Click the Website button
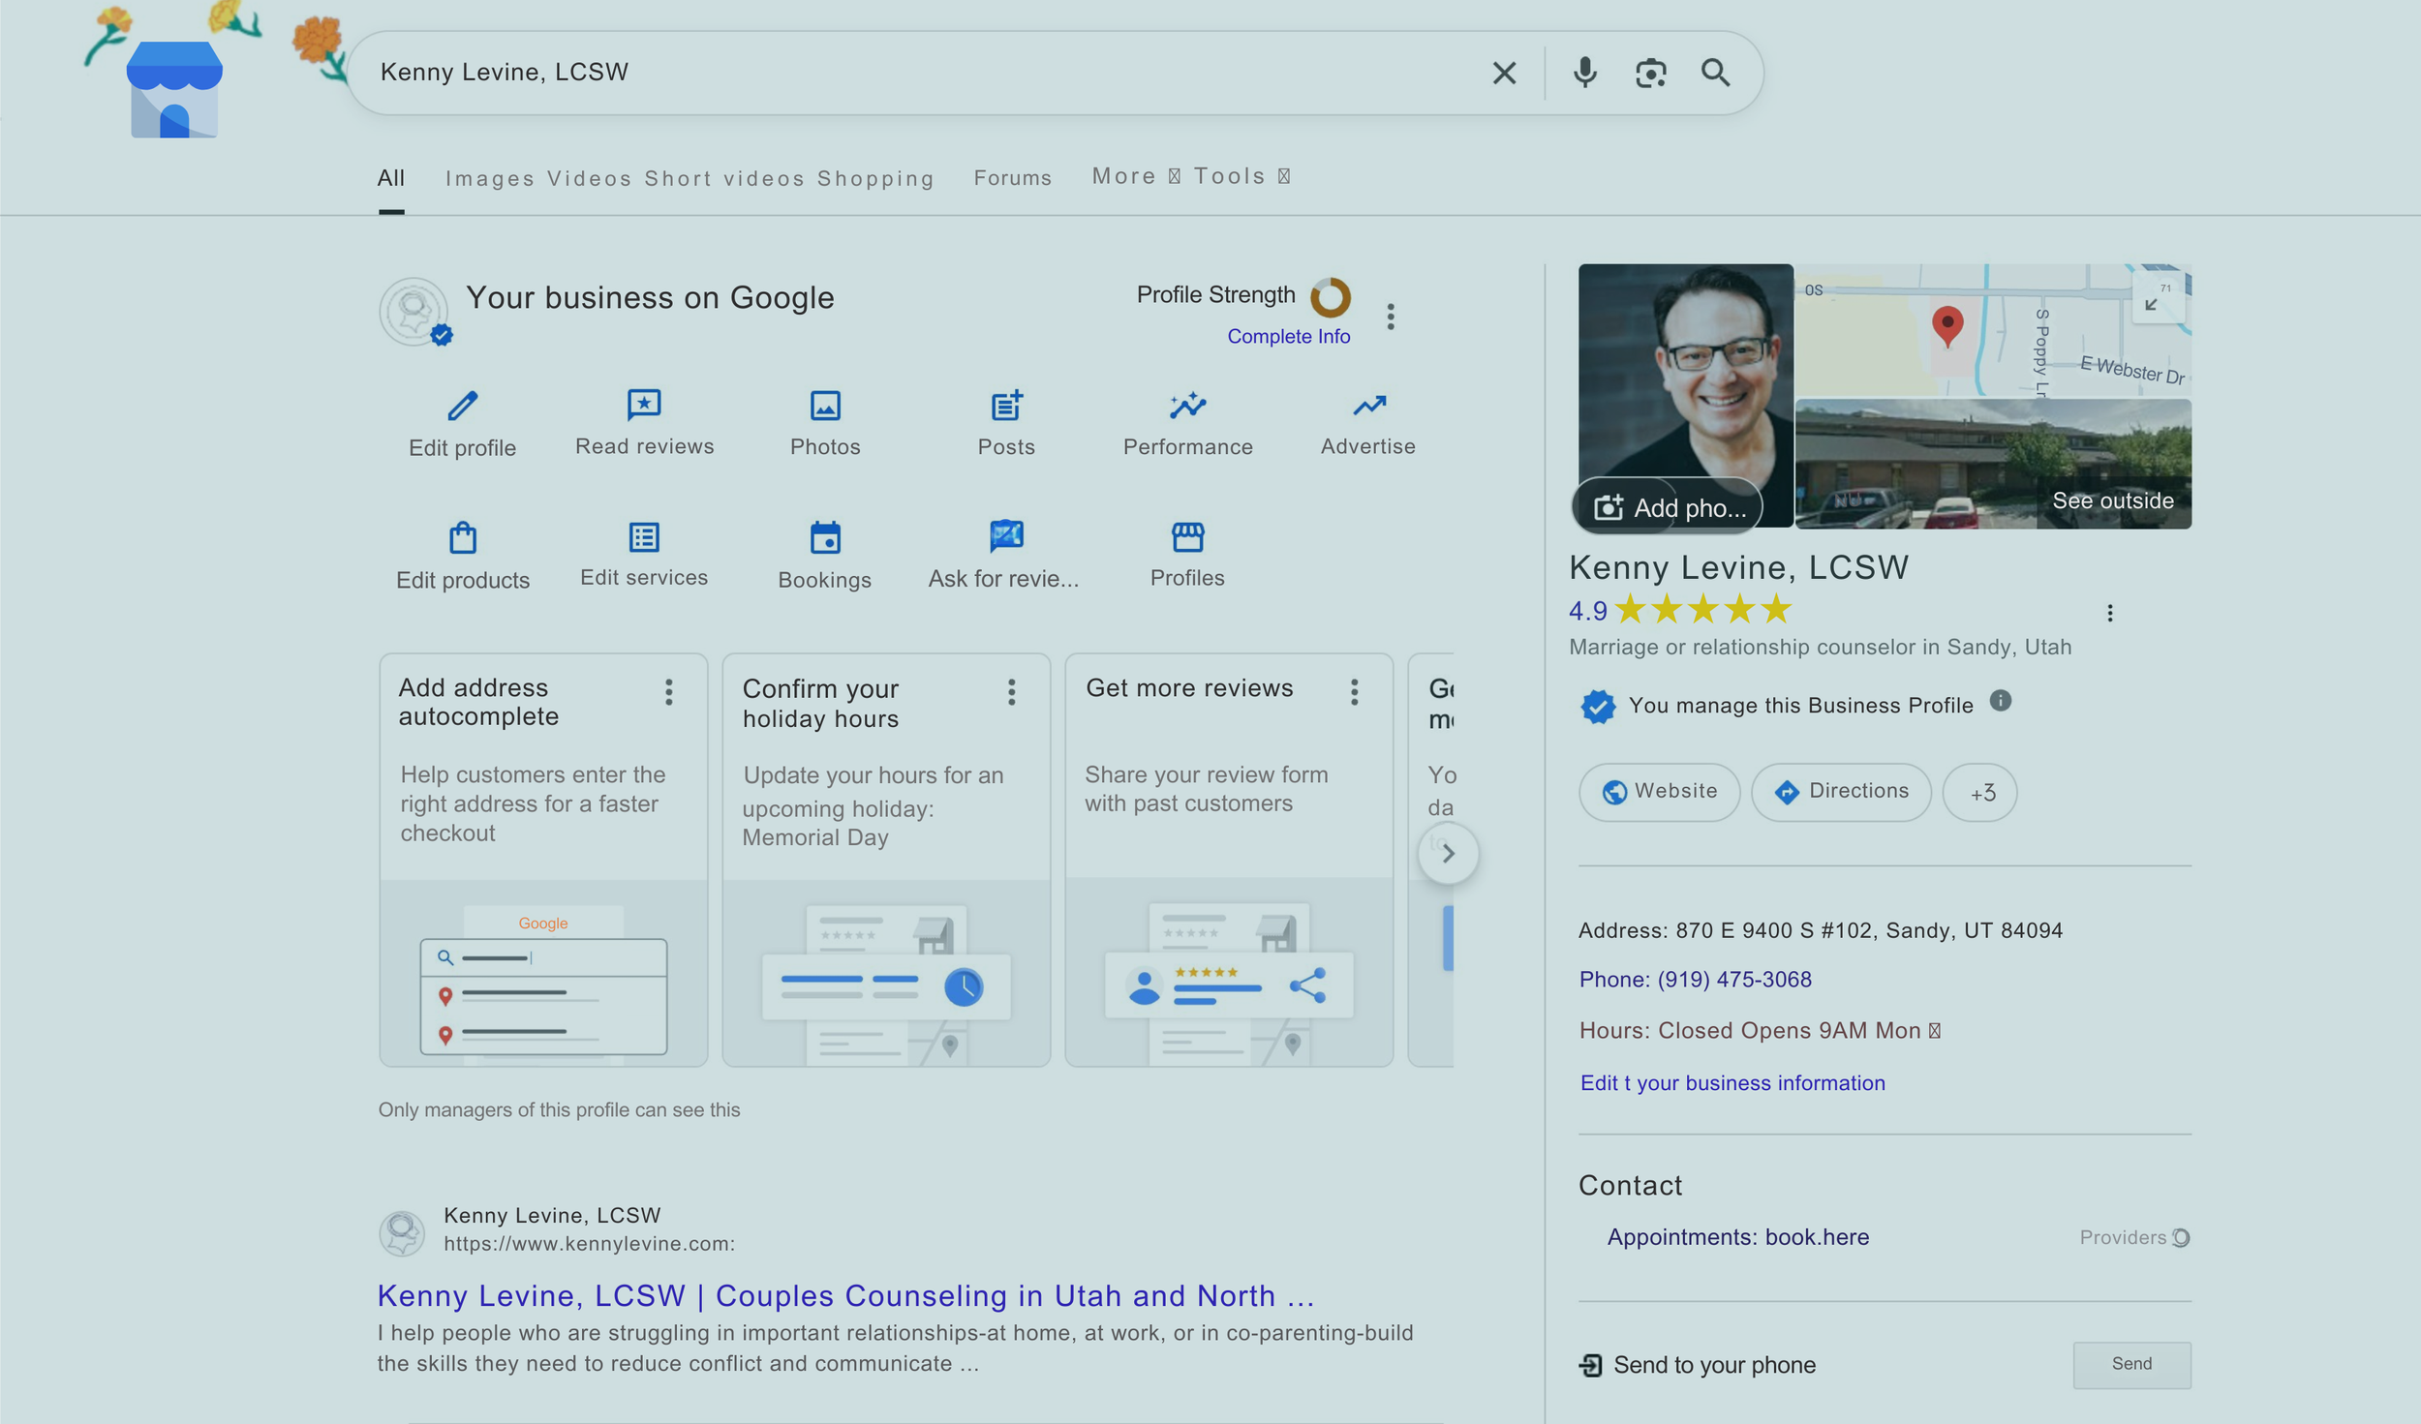This screenshot has height=1424, width=2421. (x=1659, y=792)
